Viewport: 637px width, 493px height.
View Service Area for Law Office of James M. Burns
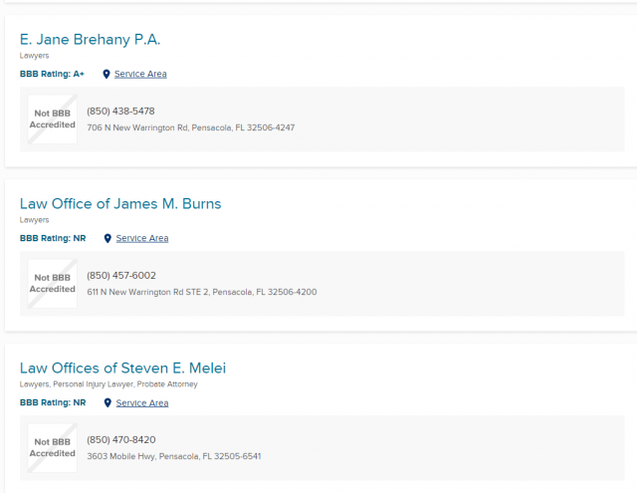(x=142, y=238)
